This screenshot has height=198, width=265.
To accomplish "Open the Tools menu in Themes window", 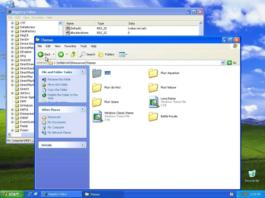I will coord(84,46).
